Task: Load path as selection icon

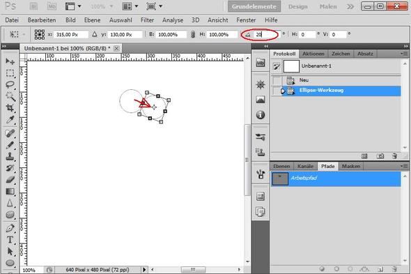Action: [x=350, y=269]
